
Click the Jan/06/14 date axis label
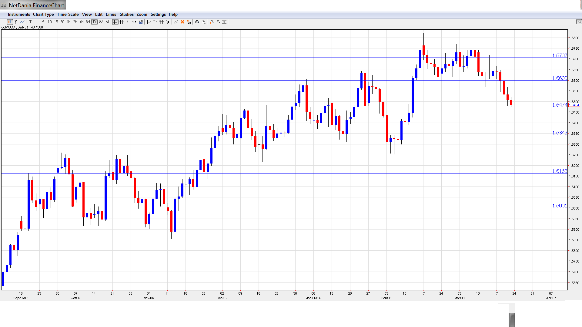[x=313, y=298]
